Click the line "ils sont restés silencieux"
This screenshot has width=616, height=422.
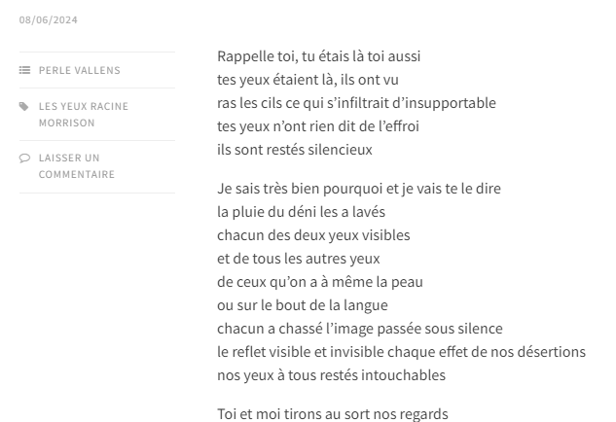pos(295,150)
